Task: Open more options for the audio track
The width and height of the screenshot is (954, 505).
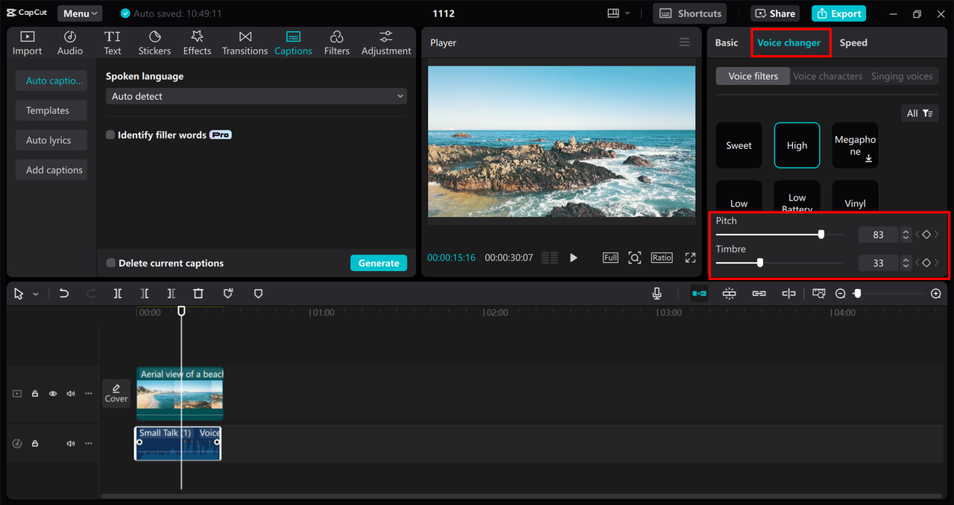Action: (89, 443)
